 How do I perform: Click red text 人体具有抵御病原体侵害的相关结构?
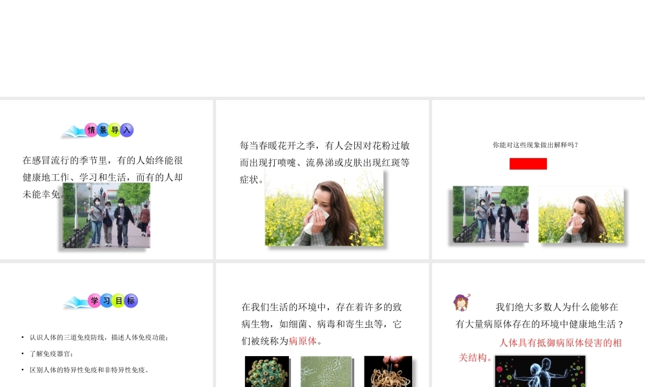pos(540,350)
